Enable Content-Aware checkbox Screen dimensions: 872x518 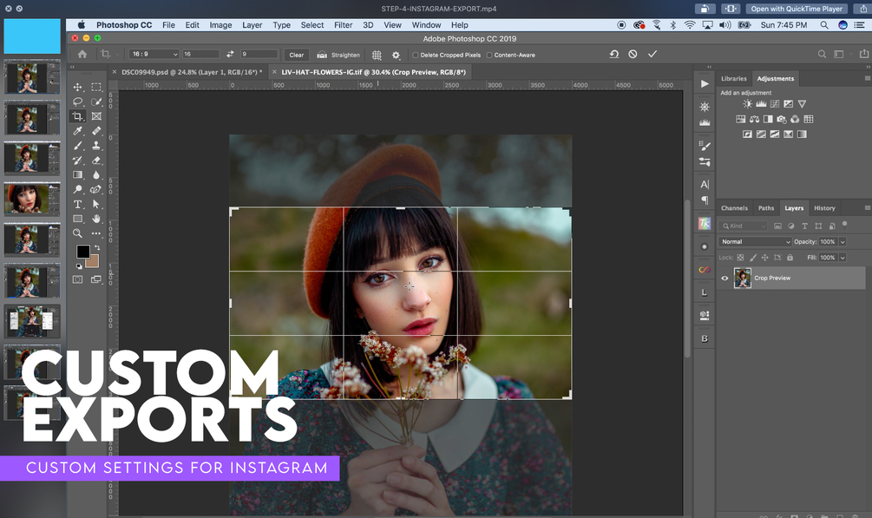[489, 55]
